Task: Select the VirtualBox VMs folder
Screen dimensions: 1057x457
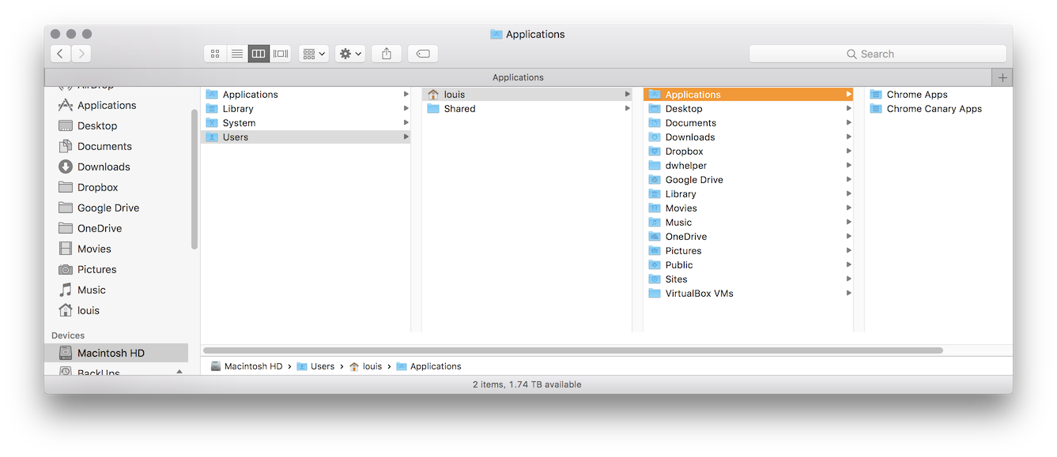Action: click(x=749, y=293)
